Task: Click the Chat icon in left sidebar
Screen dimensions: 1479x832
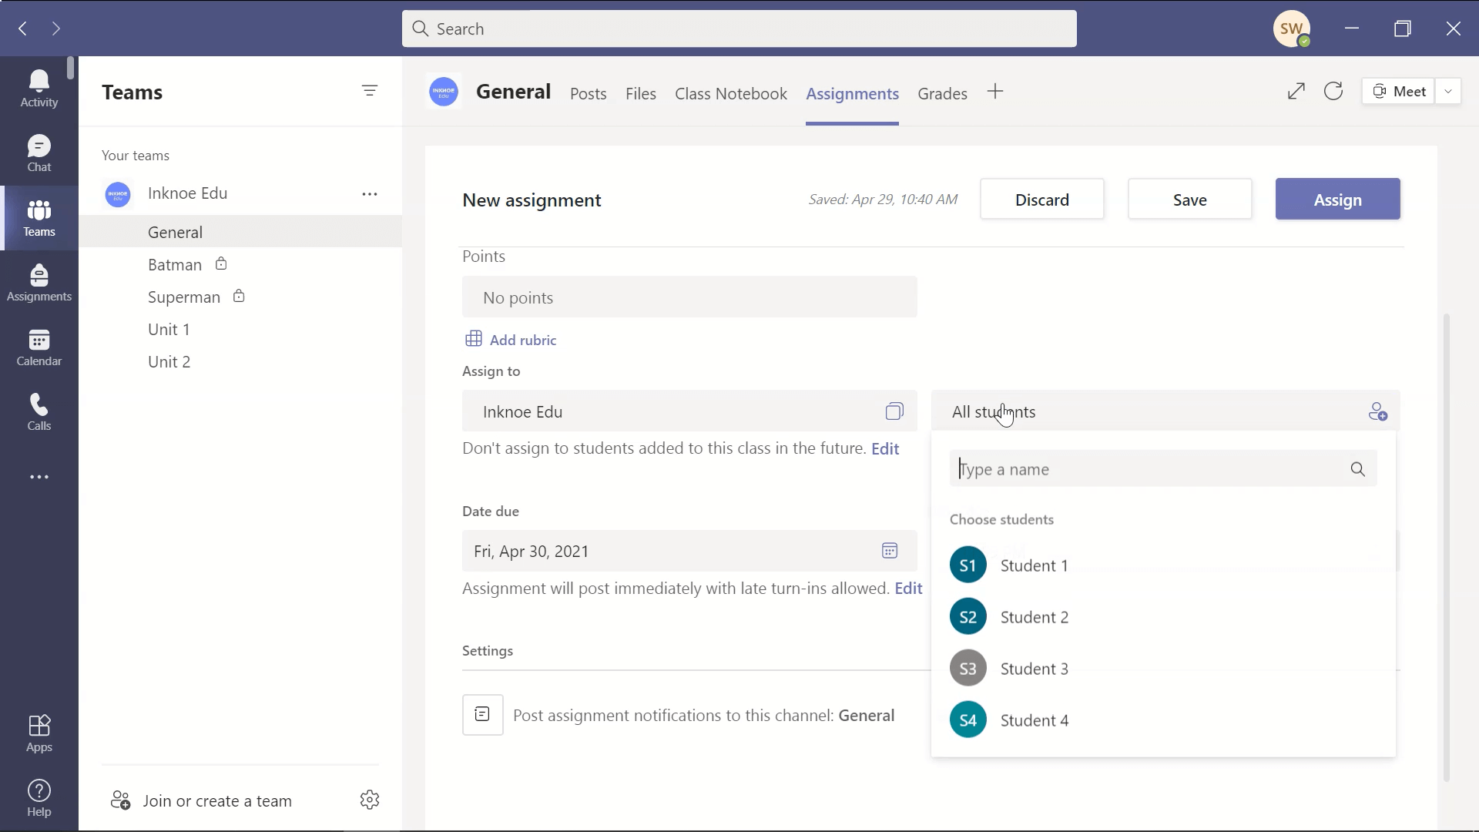Action: pos(39,153)
